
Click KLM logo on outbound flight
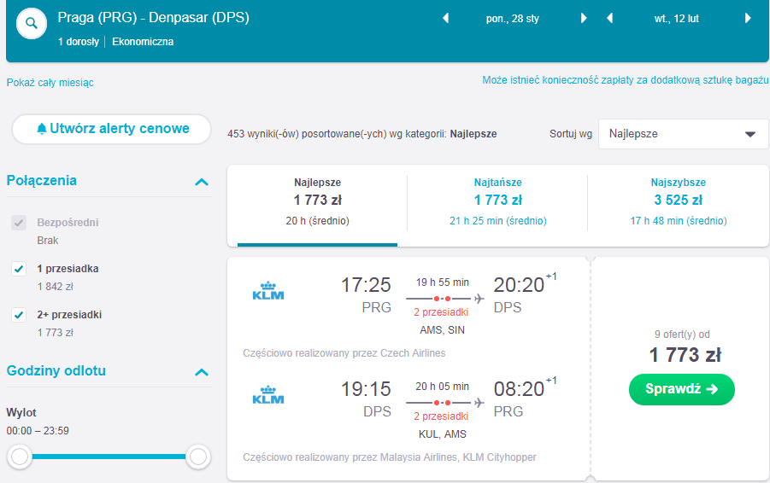(268, 290)
